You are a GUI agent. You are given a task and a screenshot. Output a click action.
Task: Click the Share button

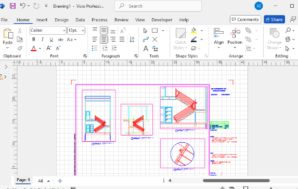click(x=274, y=20)
